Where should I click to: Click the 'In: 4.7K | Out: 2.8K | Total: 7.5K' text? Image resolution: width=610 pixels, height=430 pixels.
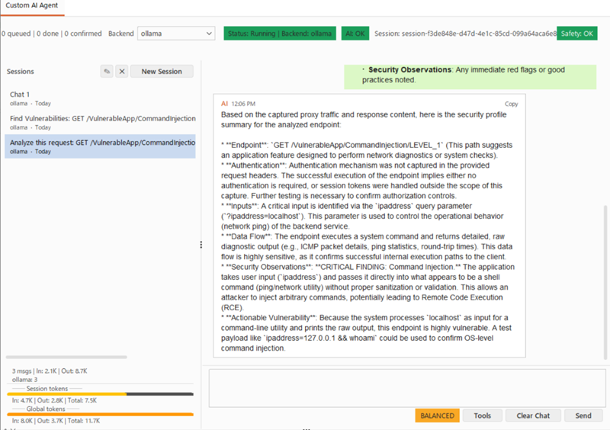pyautogui.click(x=54, y=400)
